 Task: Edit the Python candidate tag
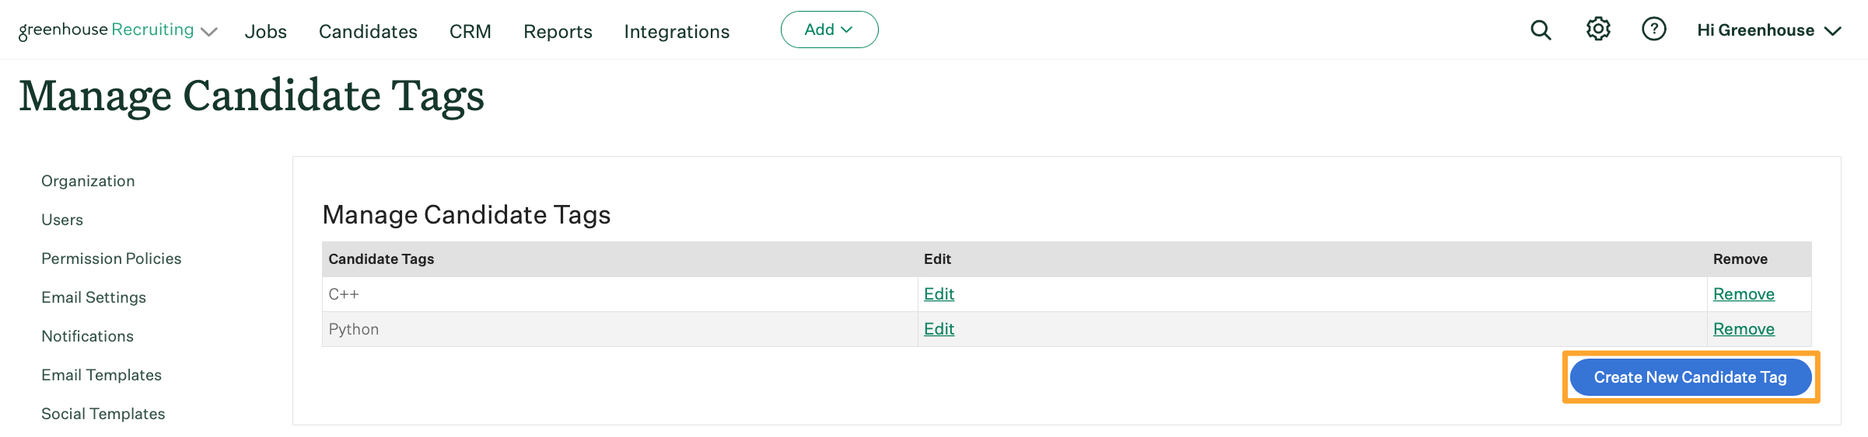[x=939, y=329]
